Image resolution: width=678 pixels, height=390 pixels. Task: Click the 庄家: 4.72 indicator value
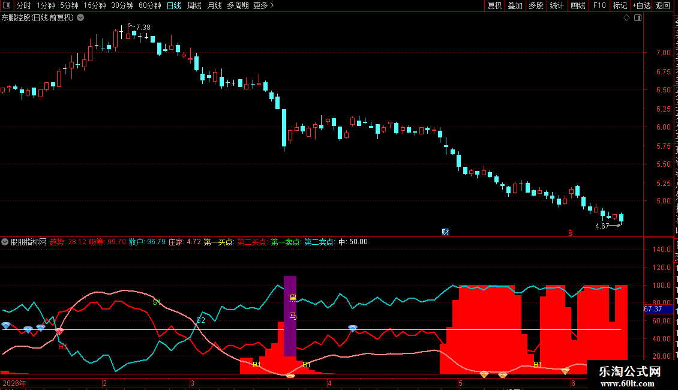tap(185, 242)
